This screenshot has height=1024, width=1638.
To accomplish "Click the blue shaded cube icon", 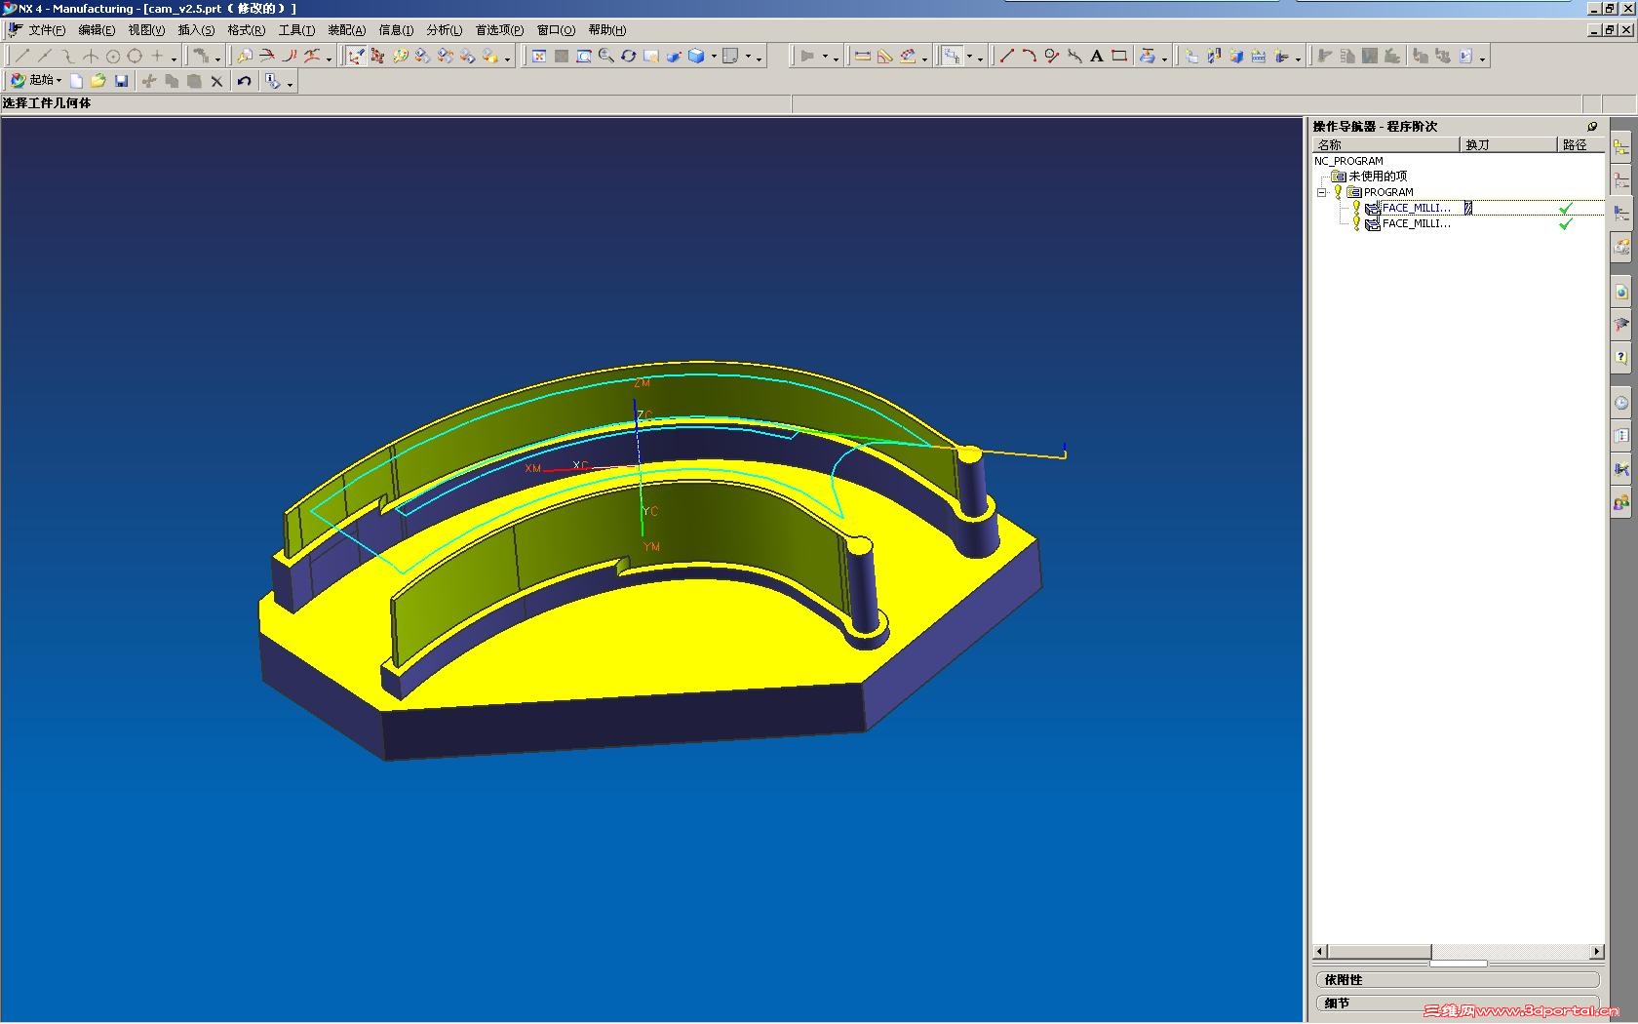I will [x=696, y=57].
